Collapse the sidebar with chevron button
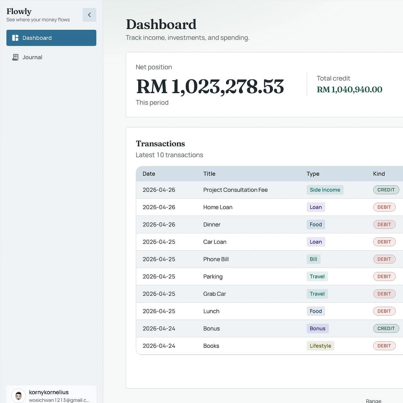The image size is (403, 403). click(x=89, y=15)
